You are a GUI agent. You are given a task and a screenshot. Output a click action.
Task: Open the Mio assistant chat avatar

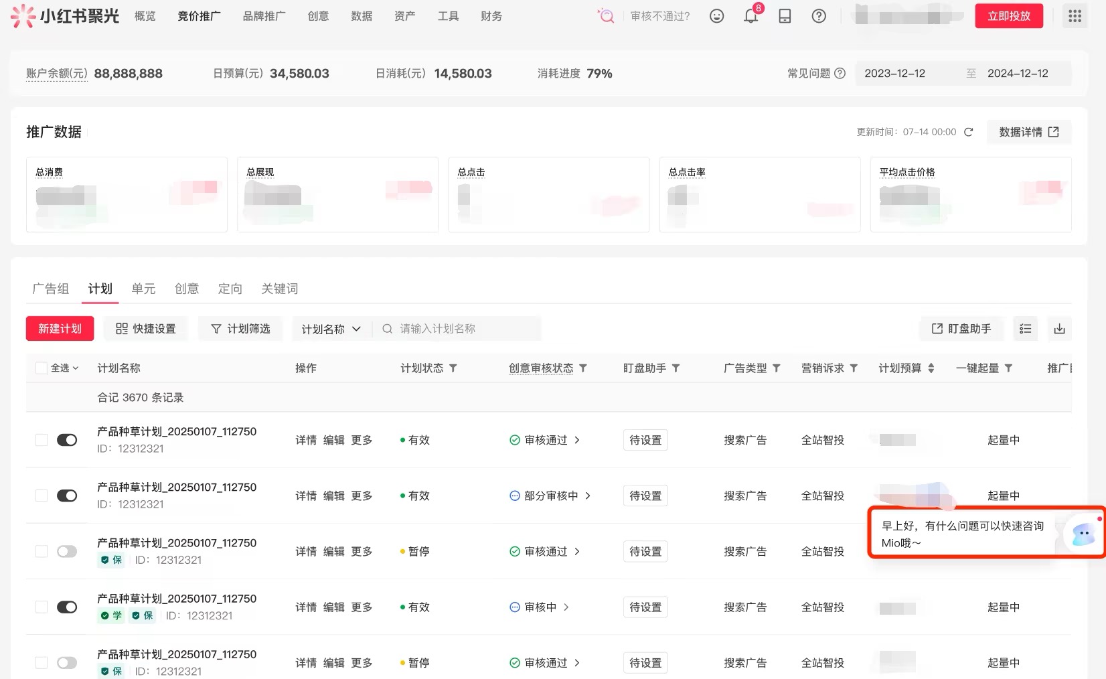pyautogui.click(x=1083, y=534)
